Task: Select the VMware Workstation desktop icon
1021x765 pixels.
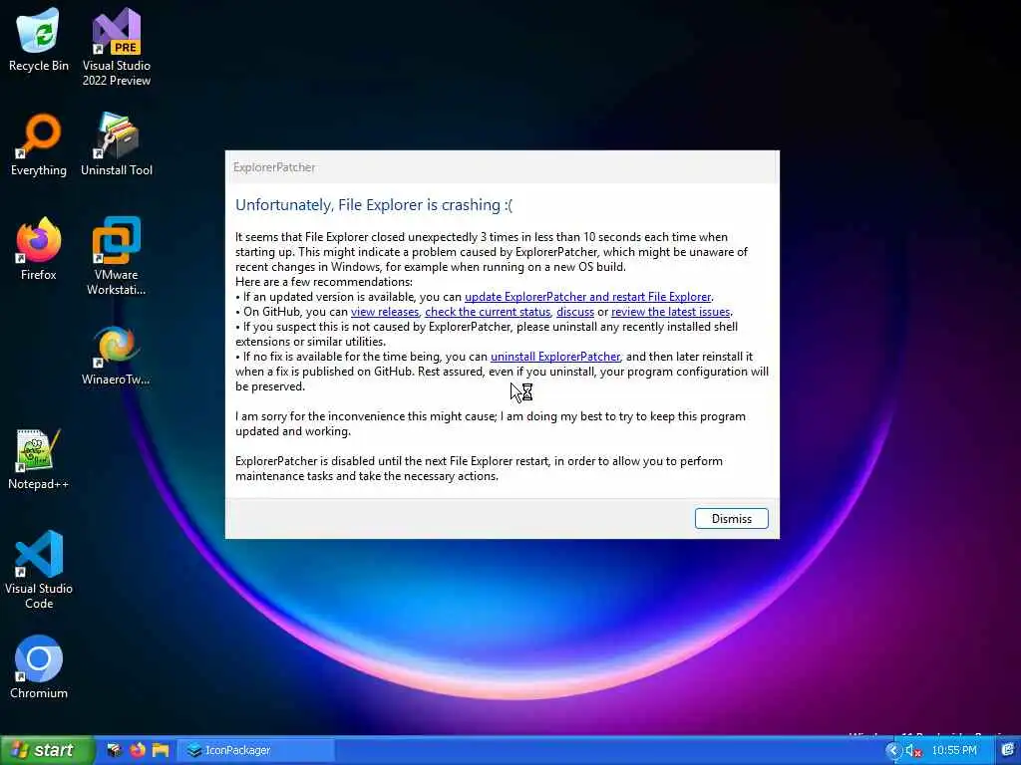Action: point(117,256)
